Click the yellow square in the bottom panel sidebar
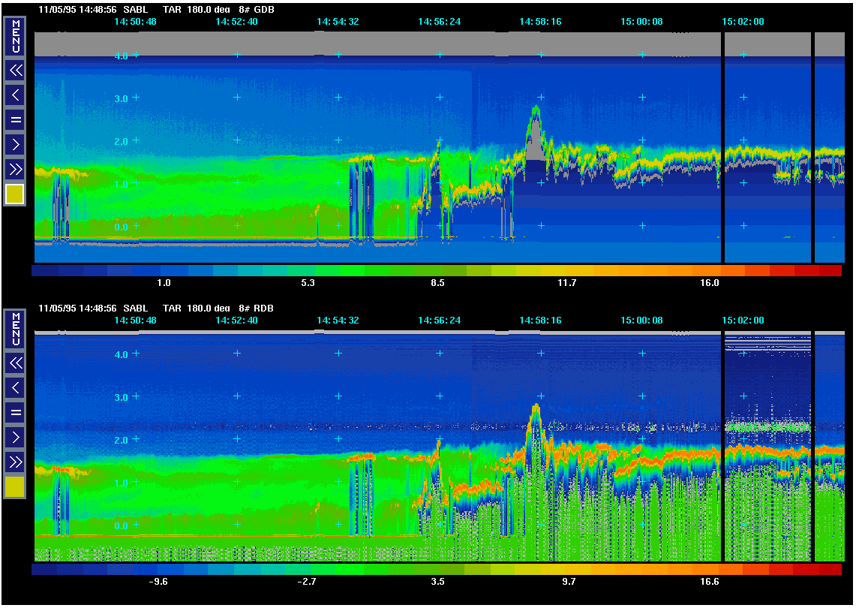The width and height of the screenshot is (856, 608). (15, 487)
